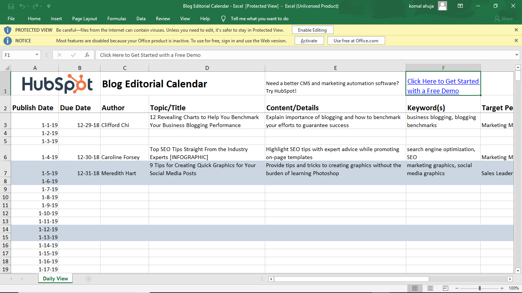This screenshot has width=522, height=293.
Task: Click the zoom slider handle
Action: pyautogui.click(x=480, y=288)
